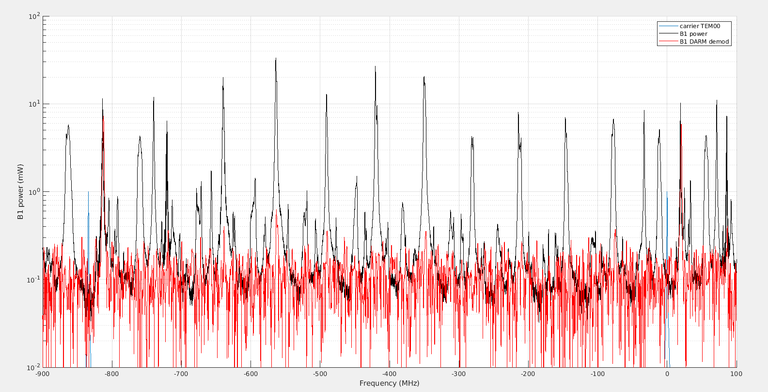Click the 10^-1 y-axis tick label
This screenshot has height=392, width=768.
[33, 279]
